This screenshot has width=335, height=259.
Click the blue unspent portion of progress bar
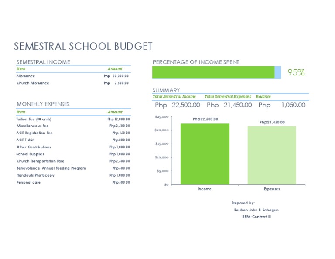(278, 72)
